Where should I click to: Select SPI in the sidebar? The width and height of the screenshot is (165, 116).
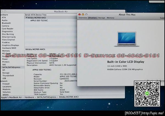(x=4, y=70)
